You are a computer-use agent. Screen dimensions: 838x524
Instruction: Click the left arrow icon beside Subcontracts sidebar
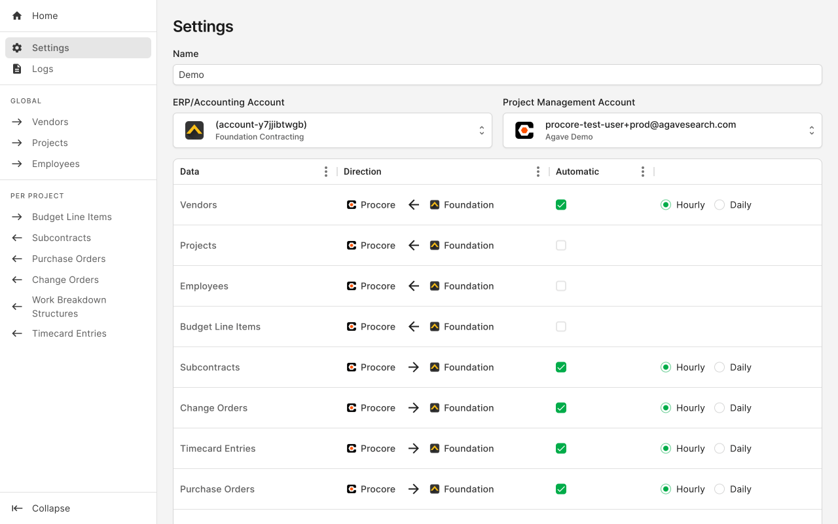(x=17, y=238)
